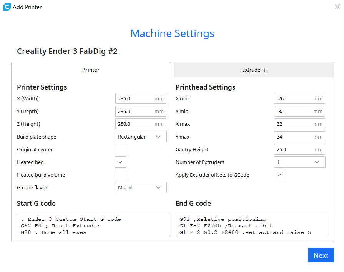Image resolution: width=344 pixels, height=272 pixels.
Task: Click the Gantry Height label
Action: [192, 150]
